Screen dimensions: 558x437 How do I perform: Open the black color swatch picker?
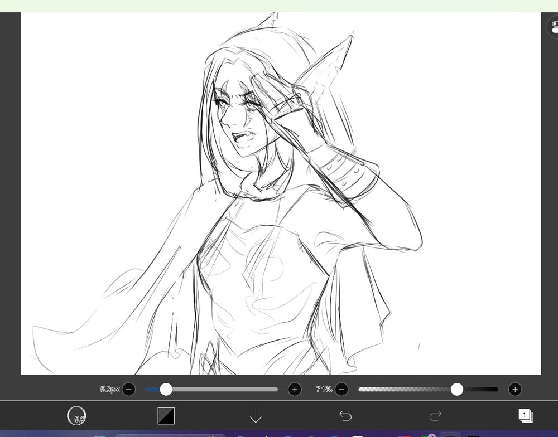click(x=166, y=416)
